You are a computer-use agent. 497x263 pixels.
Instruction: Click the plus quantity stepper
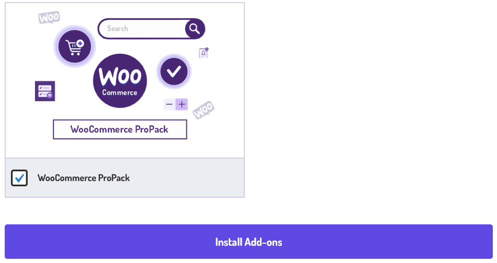pyautogui.click(x=182, y=104)
